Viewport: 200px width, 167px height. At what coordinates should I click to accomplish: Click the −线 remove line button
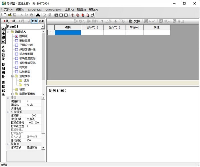[13, 21]
